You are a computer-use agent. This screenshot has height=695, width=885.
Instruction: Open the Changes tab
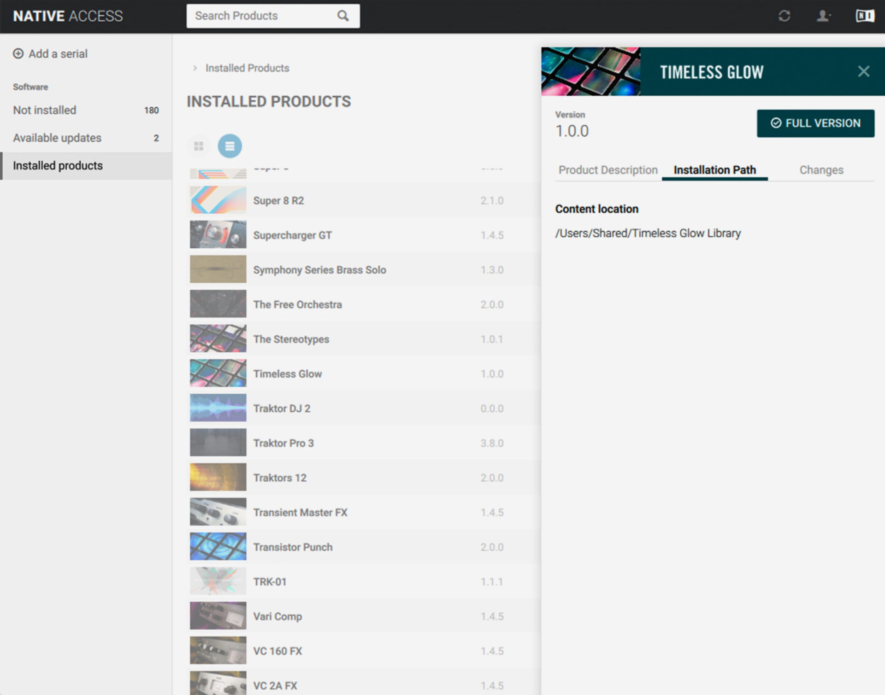821,170
